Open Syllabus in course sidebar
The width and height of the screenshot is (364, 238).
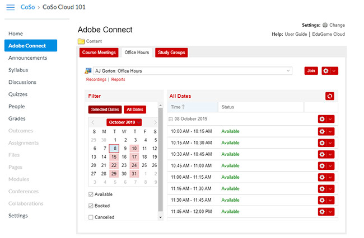point(18,70)
